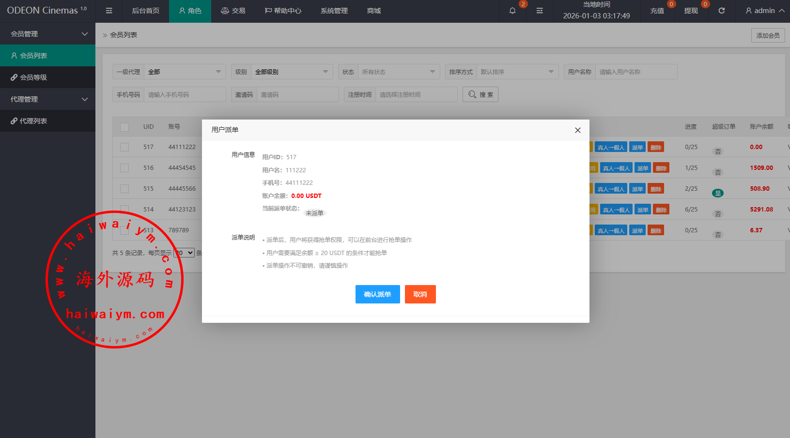This screenshot has height=438, width=790.
Task: Toggle 超级订单 switch for user 515
Action: click(717, 193)
